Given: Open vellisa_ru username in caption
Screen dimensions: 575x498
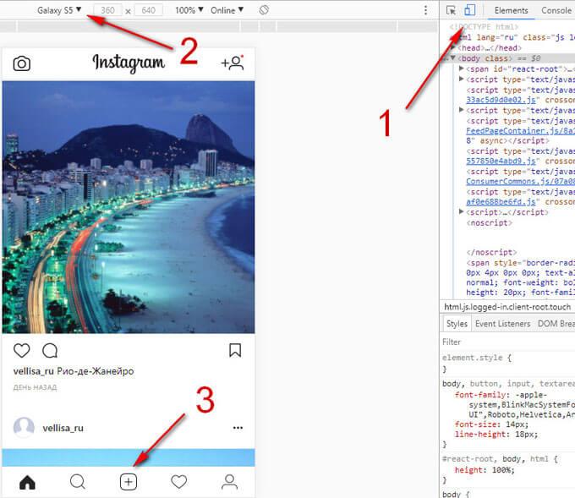Looking at the screenshot, I should (x=33, y=371).
